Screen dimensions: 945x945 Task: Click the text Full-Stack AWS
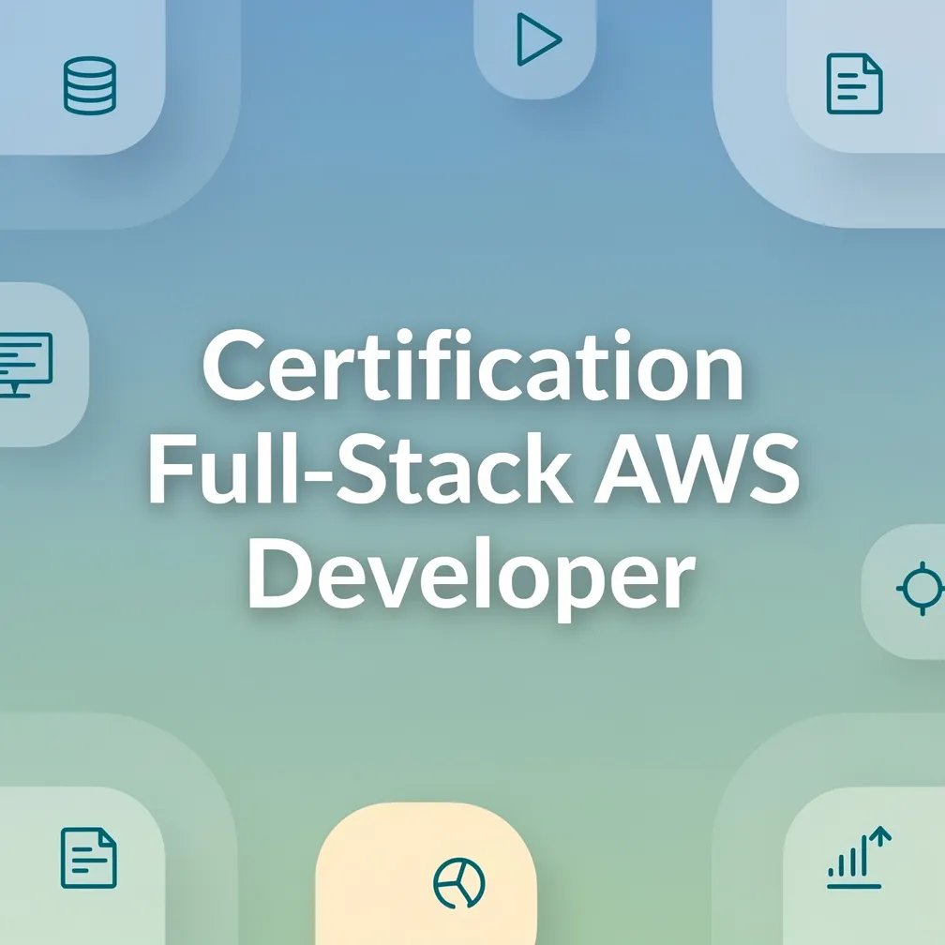click(x=474, y=469)
